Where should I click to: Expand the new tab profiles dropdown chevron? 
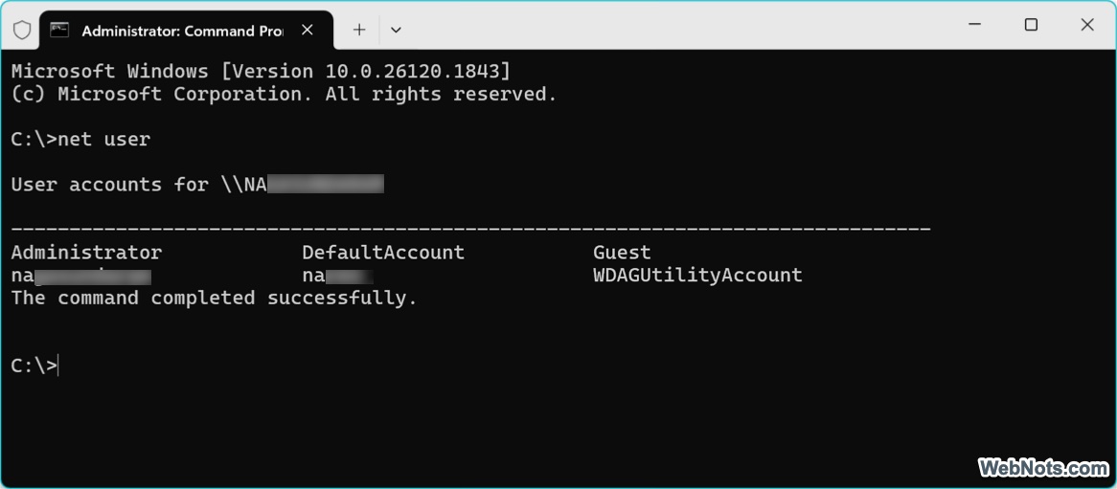pos(397,30)
